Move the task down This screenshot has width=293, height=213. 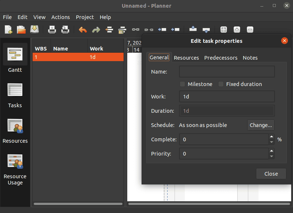tap(206, 30)
